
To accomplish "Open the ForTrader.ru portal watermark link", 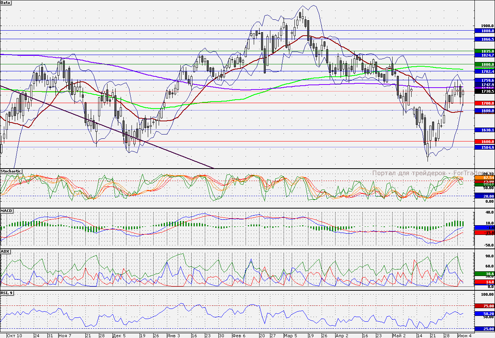I will click(426, 173).
